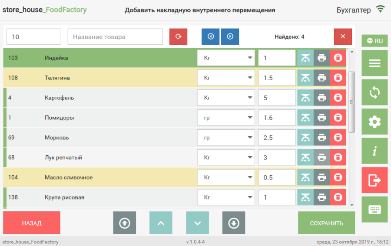Viewport: 391px width, 246px height.
Task: Open the unit dropdown for Помидоры
Action: 226,118
